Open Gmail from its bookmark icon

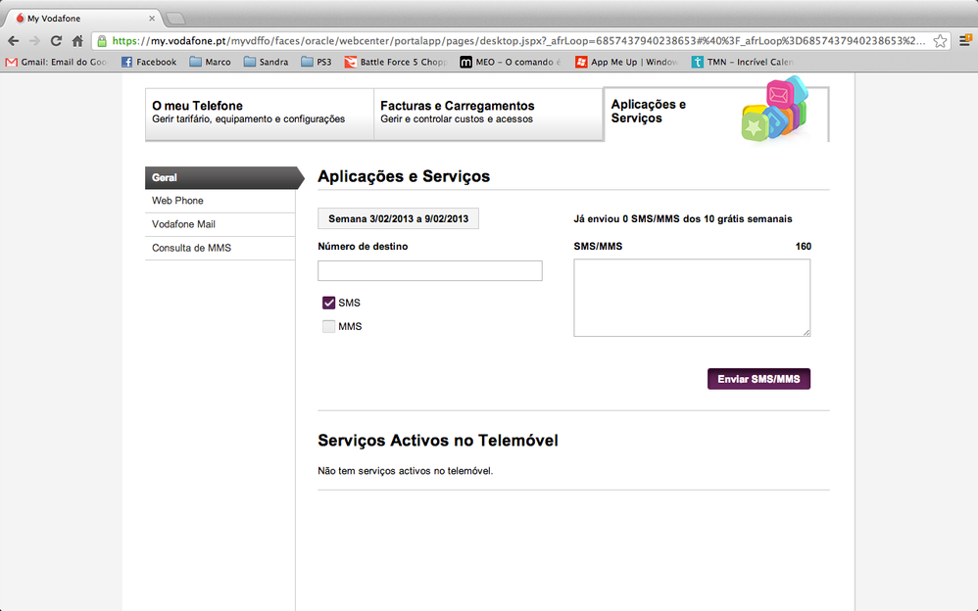pyautogui.click(x=10, y=62)
